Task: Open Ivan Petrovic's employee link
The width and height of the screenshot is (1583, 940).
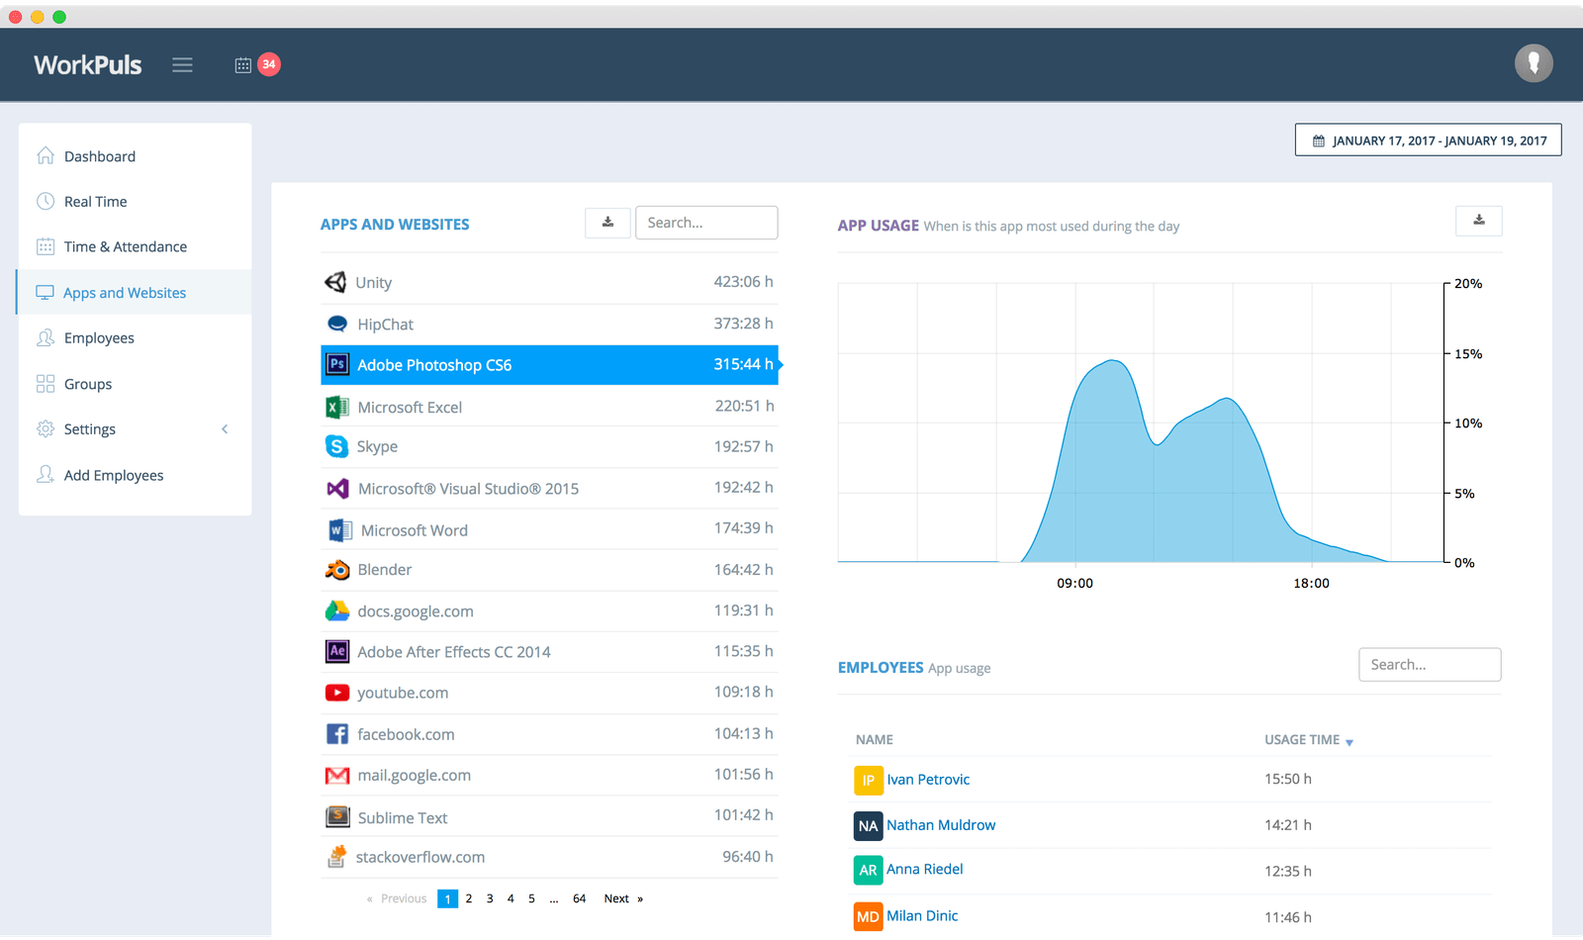Action: pyautogui.click(x=928, y=780)
